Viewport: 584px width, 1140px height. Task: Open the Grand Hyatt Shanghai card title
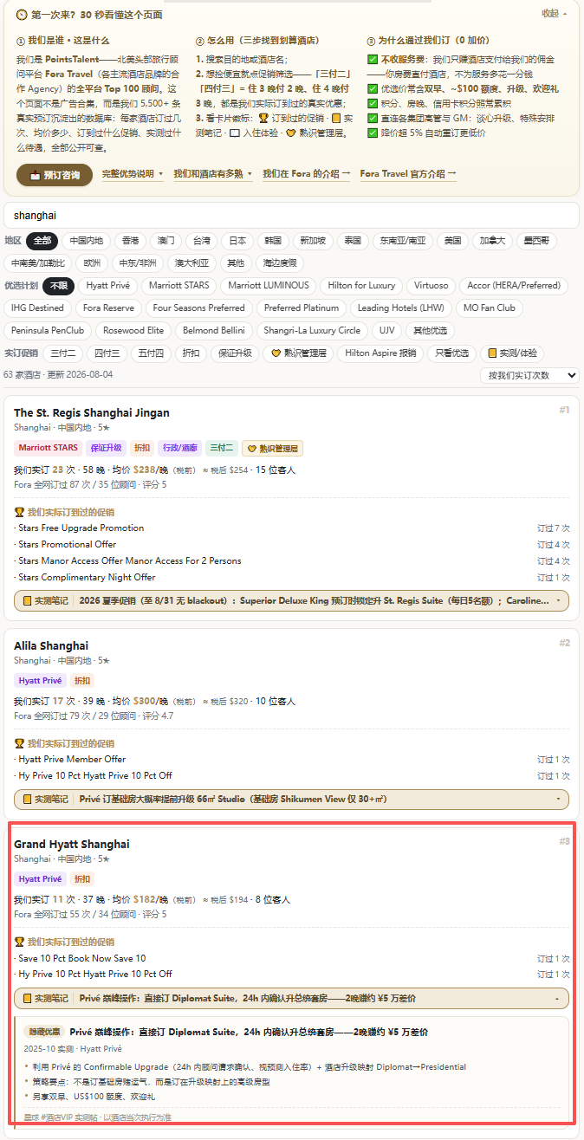72,844
